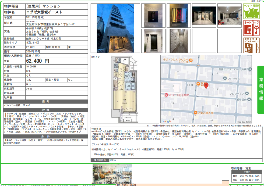Open the EXE building sign photo
The width and height of the screenshot is (264, 186).
(x=178, y=15)
